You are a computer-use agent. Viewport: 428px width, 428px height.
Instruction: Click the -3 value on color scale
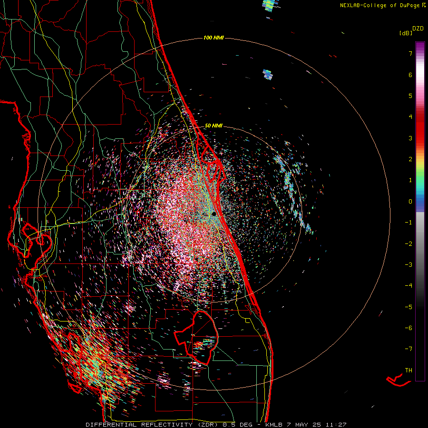pos(409,265)
